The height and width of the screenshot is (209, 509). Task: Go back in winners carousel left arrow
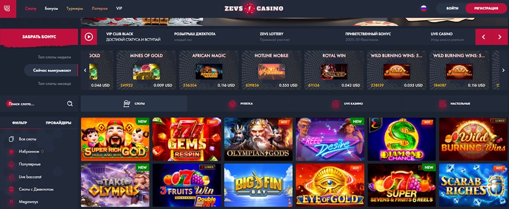tap(85, 70)
